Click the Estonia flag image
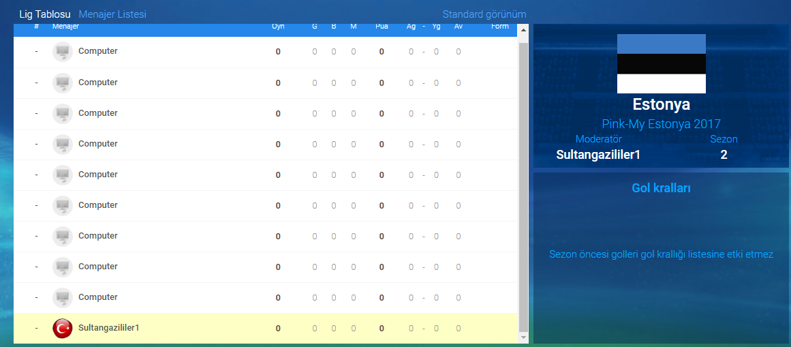791x347 pixels. (661, 63)
